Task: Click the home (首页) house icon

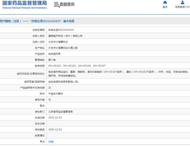Action: tap(165, 2)
